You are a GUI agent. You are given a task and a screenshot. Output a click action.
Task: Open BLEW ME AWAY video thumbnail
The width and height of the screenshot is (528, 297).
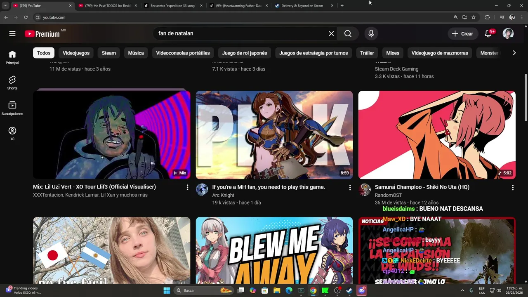(274, 250)
